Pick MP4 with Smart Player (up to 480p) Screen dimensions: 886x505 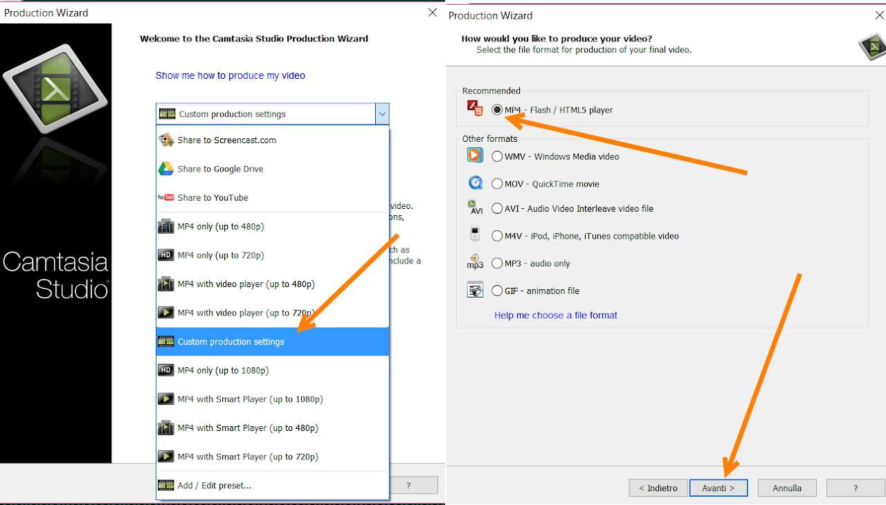(273, 428)
